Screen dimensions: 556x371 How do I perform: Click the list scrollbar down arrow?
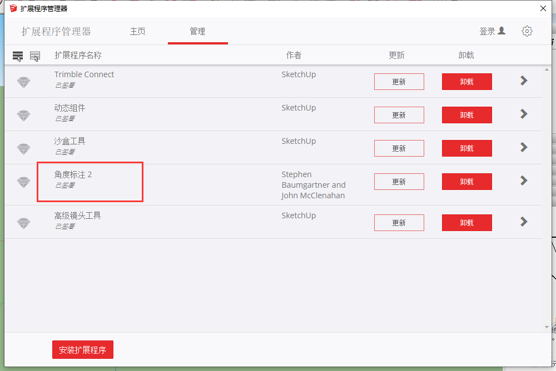point(547,327)
